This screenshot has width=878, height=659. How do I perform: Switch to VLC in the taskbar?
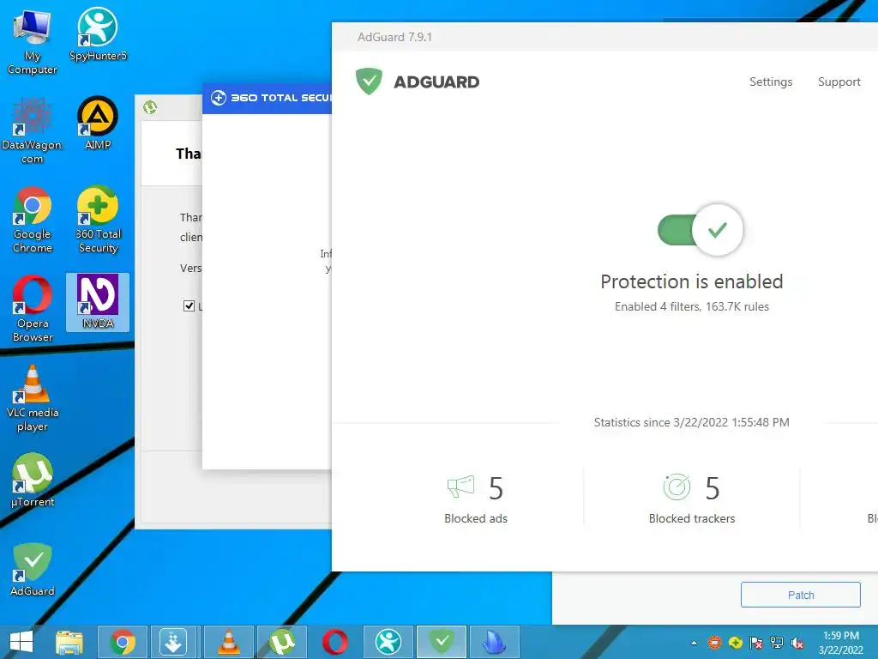(229, 642)
